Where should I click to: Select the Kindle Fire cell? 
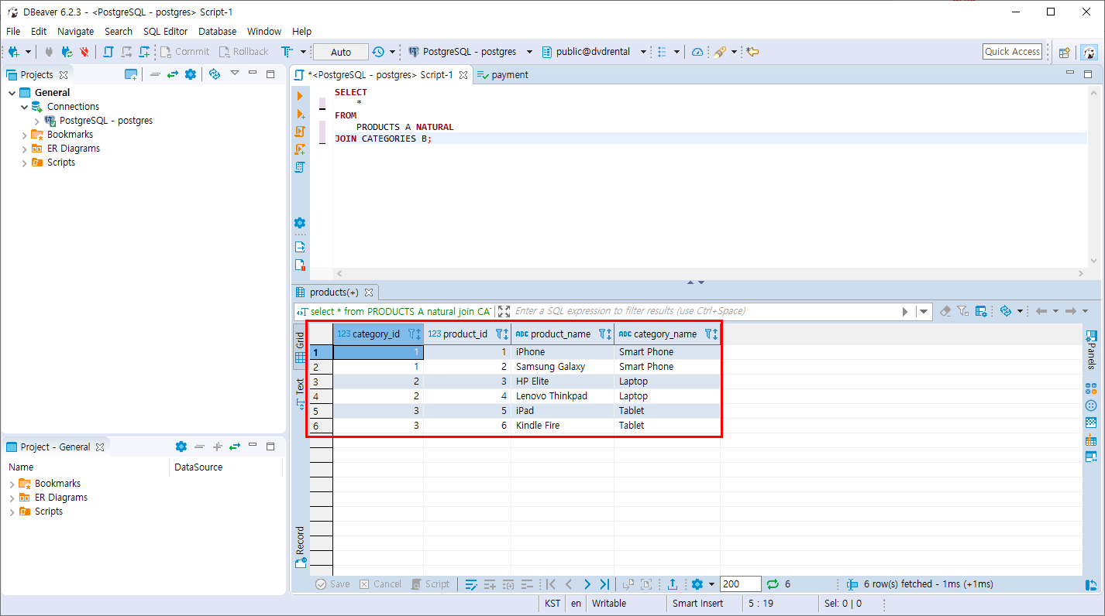pos(563,426)
